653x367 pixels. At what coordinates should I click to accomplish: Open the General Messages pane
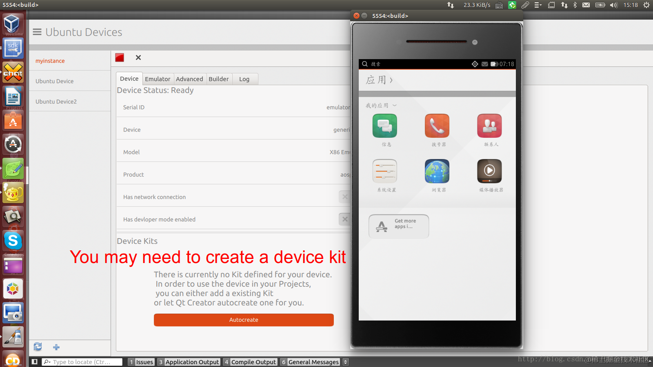point(310,362)
